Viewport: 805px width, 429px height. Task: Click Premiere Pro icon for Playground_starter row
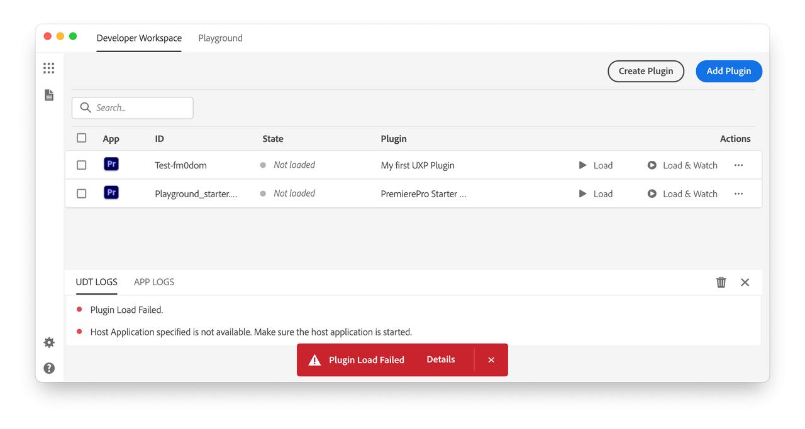point(111,193)
